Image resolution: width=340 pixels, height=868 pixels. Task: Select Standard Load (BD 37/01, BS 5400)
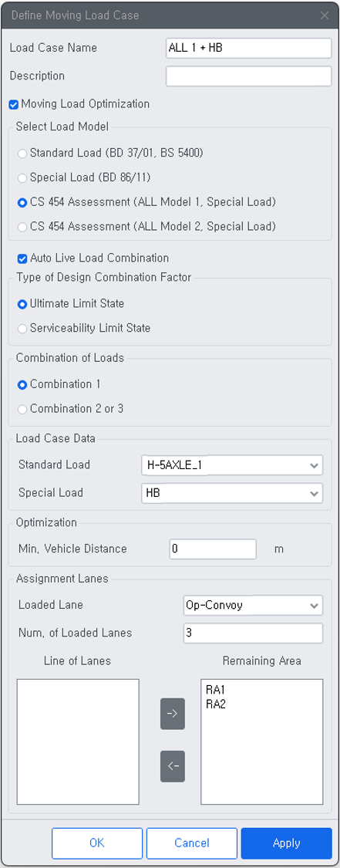(22, 154)
